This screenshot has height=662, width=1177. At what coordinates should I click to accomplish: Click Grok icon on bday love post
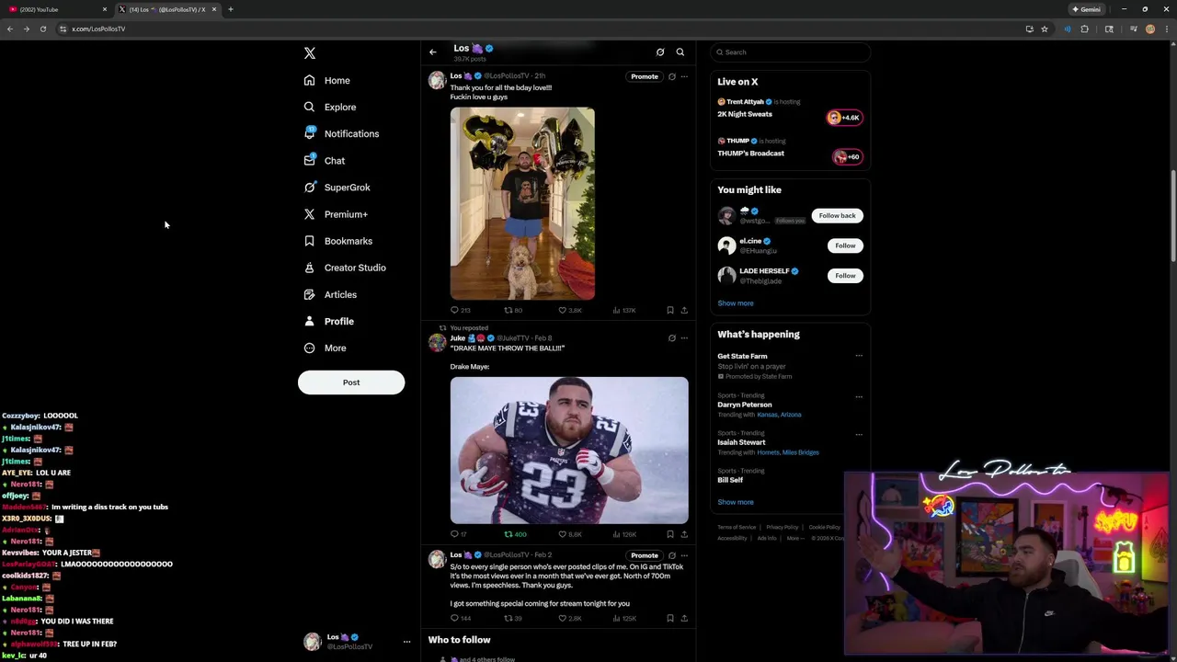672,76
